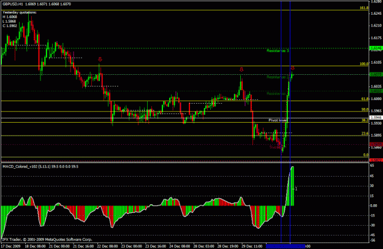
Task: Click the 1.5930 price axis label
Action: point(376,123)
